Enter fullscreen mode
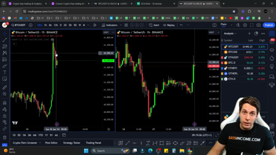 click(x=252, y=25)
